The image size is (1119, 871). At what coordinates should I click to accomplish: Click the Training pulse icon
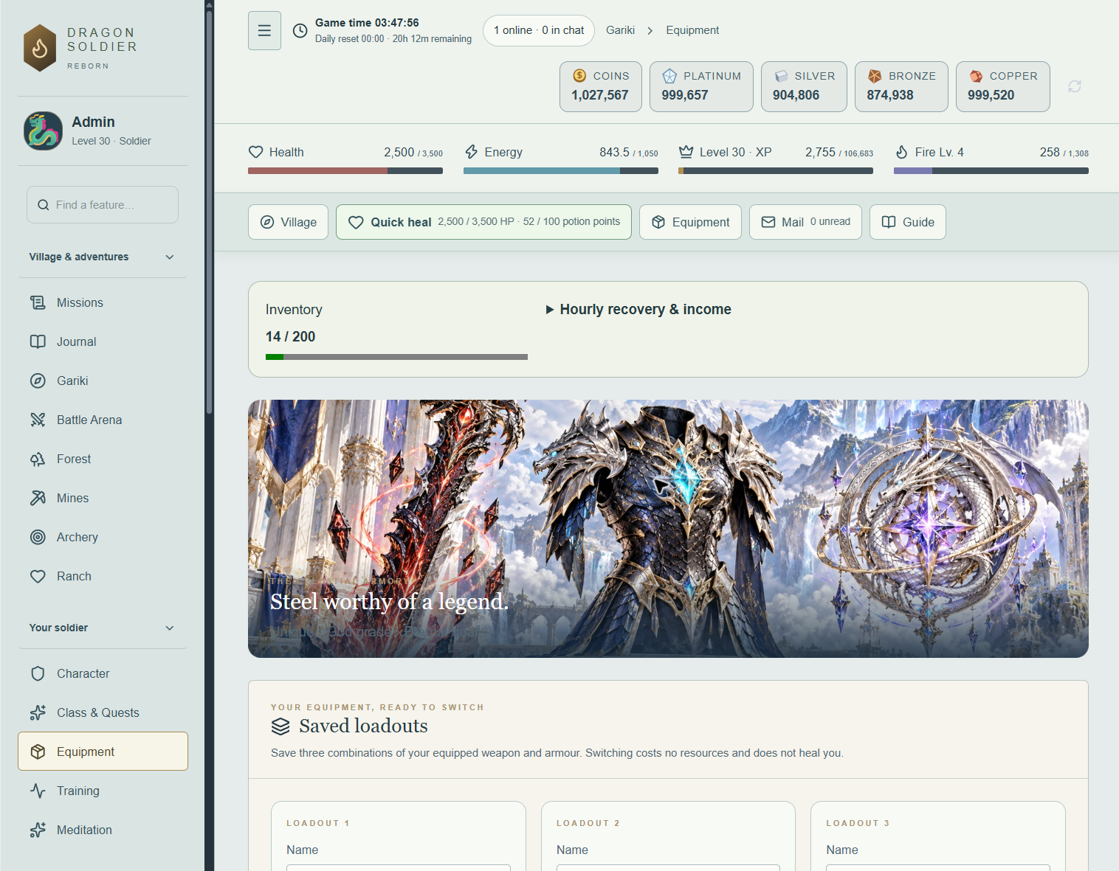point(38,791)
